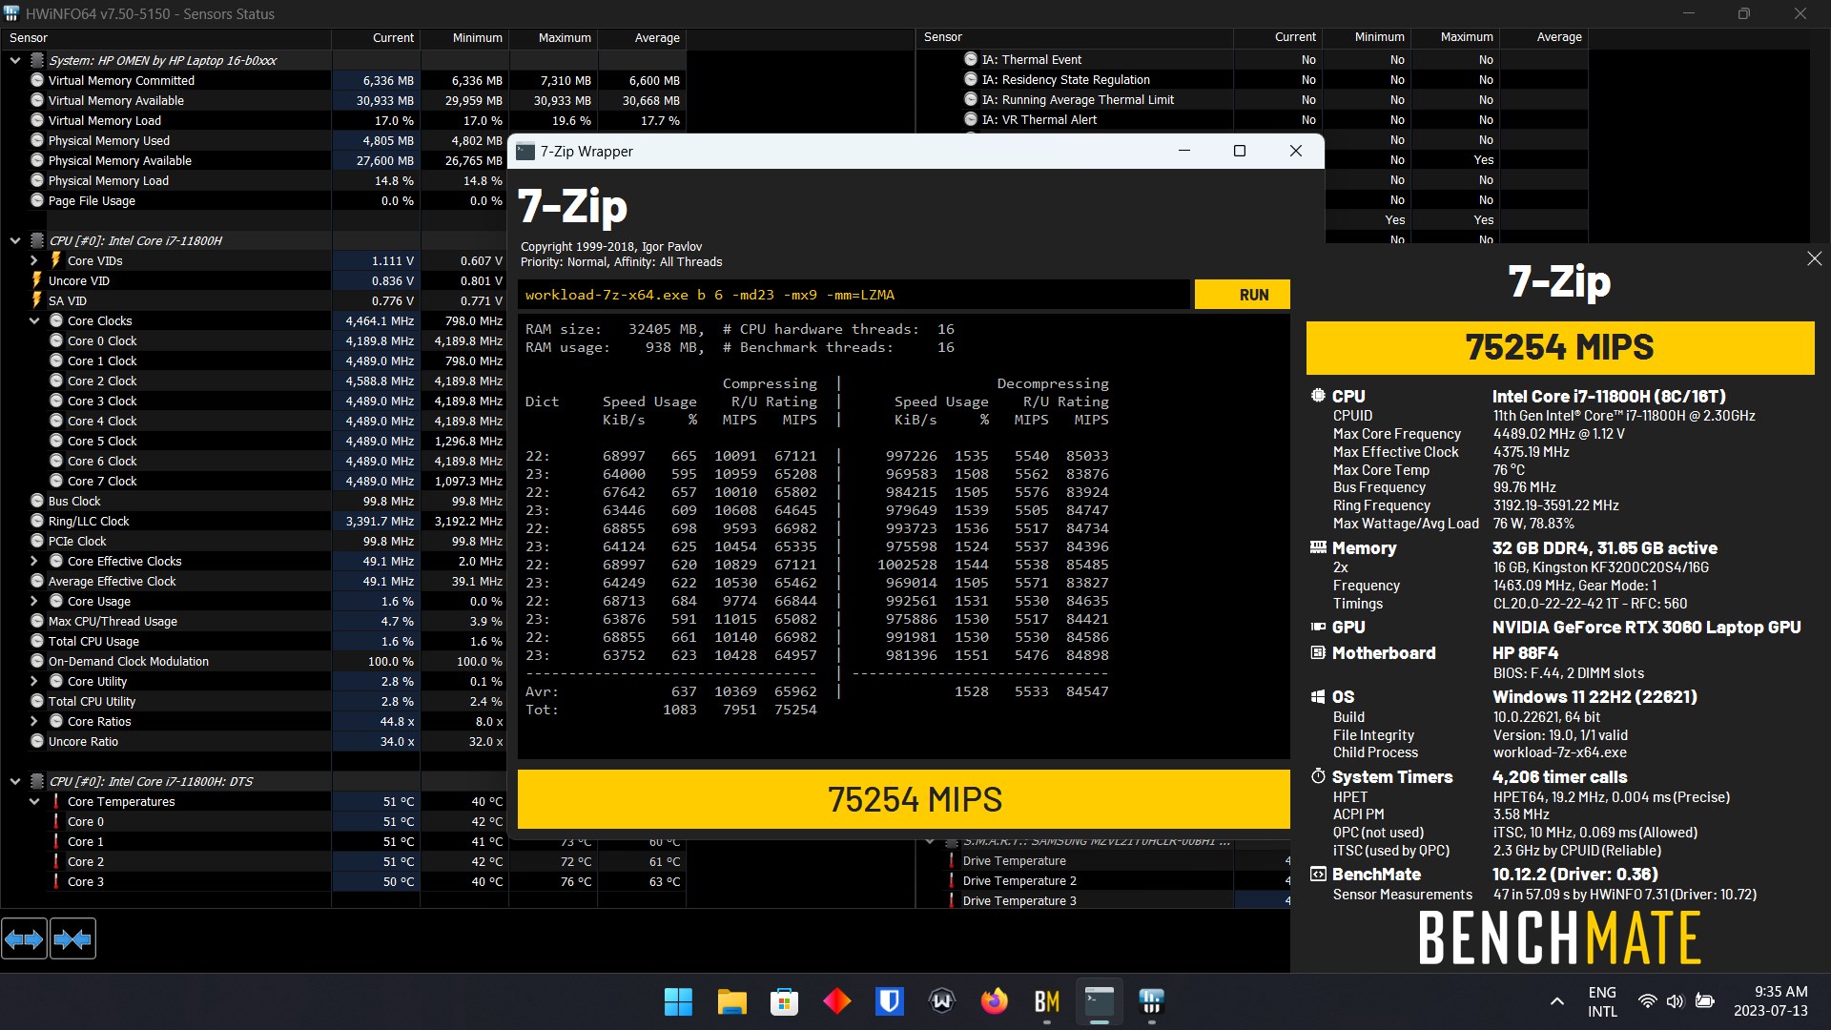Click Minimum column header in left panel
The width and height of the screenshot is (1831, 1030).
[465, 38]
